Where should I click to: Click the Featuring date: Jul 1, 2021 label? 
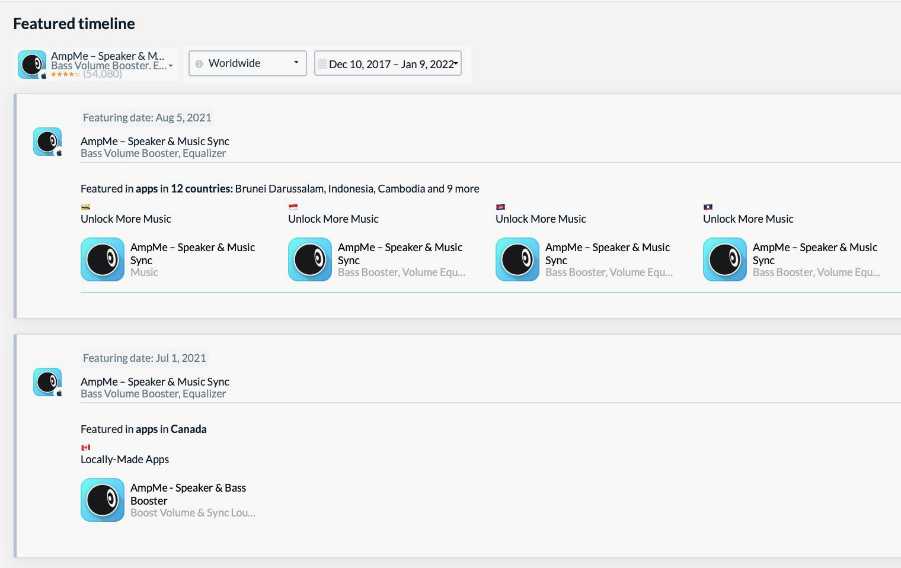pyautogui.click(x=145, y=358)
